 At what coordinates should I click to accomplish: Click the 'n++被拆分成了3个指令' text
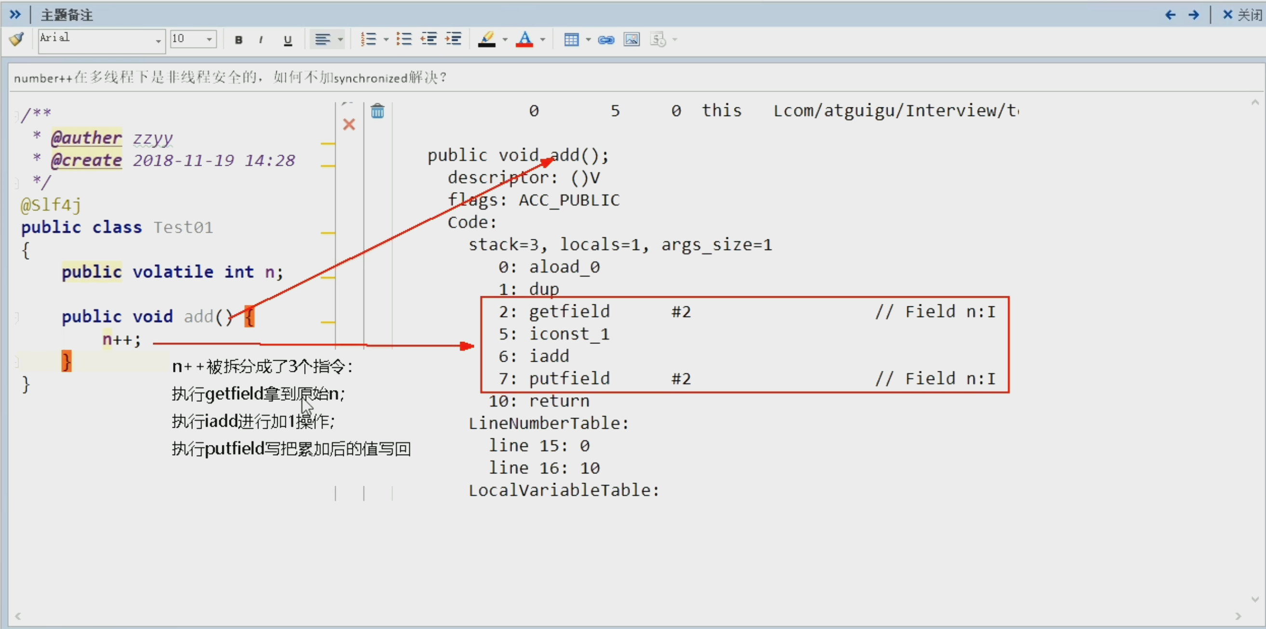coord(262,367)
